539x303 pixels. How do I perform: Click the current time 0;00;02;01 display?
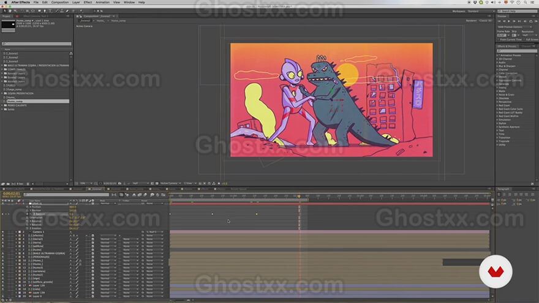point(12,194)
